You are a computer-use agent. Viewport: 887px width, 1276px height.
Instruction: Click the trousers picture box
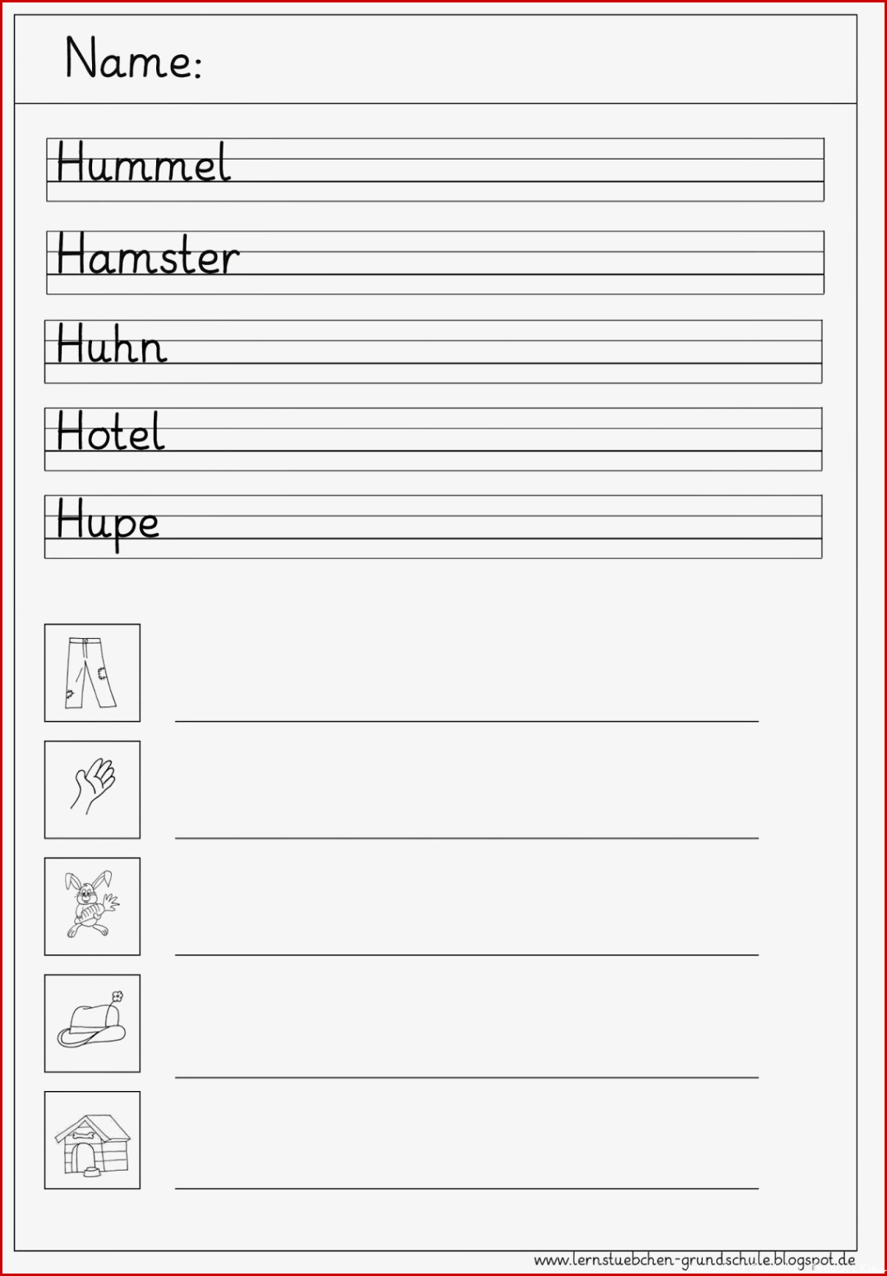[92, 673]
